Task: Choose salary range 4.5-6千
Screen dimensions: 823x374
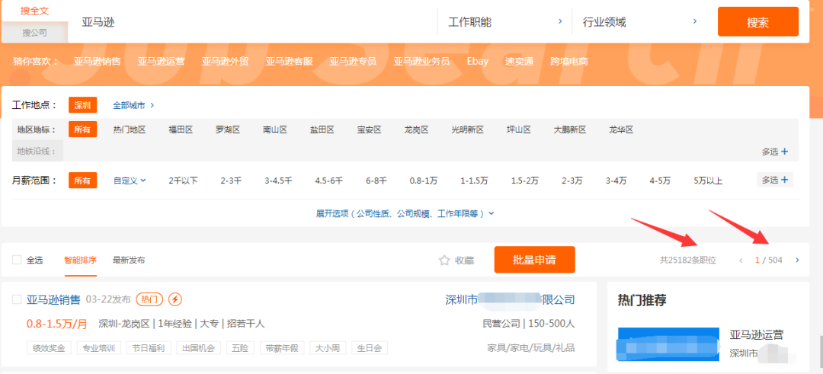Action: [x=328, y=181]
